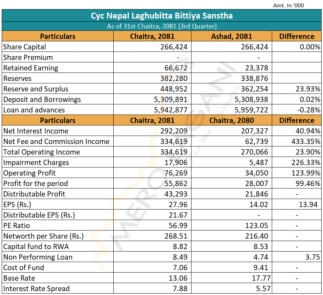Select the Net Interest Income label

pos(36,131)
